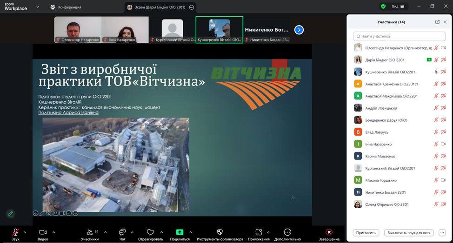The image size is (453, 243).
Task: Open the Приложения apps button
Action: [259, 235]
